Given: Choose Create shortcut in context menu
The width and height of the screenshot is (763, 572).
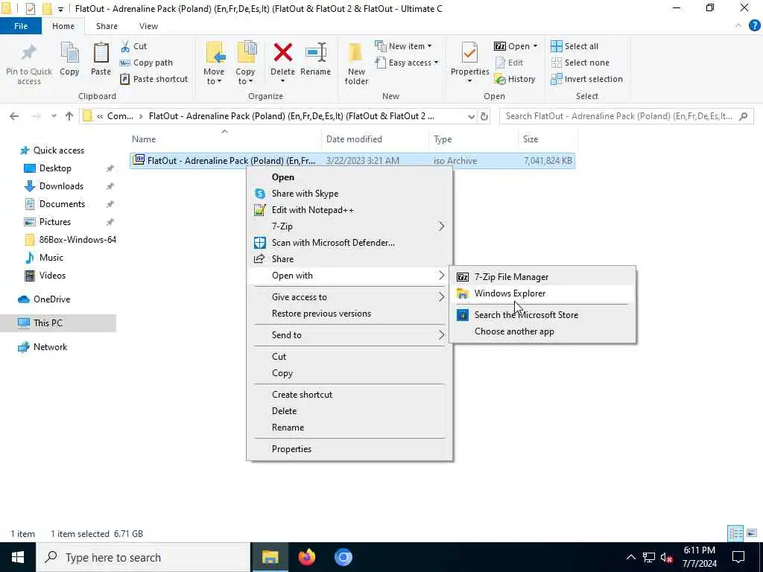Looking at the screenshot, I should tap(349, 395).
